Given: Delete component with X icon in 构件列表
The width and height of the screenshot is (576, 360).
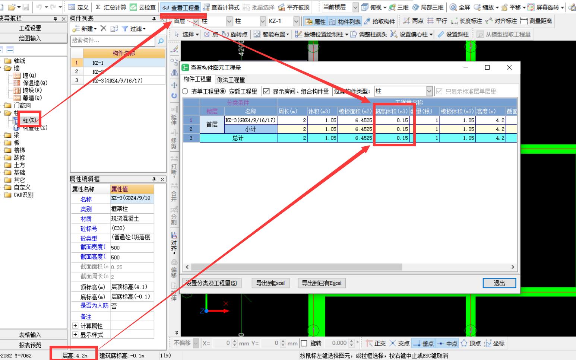Looking at the screenshot, I should (103, 28).
